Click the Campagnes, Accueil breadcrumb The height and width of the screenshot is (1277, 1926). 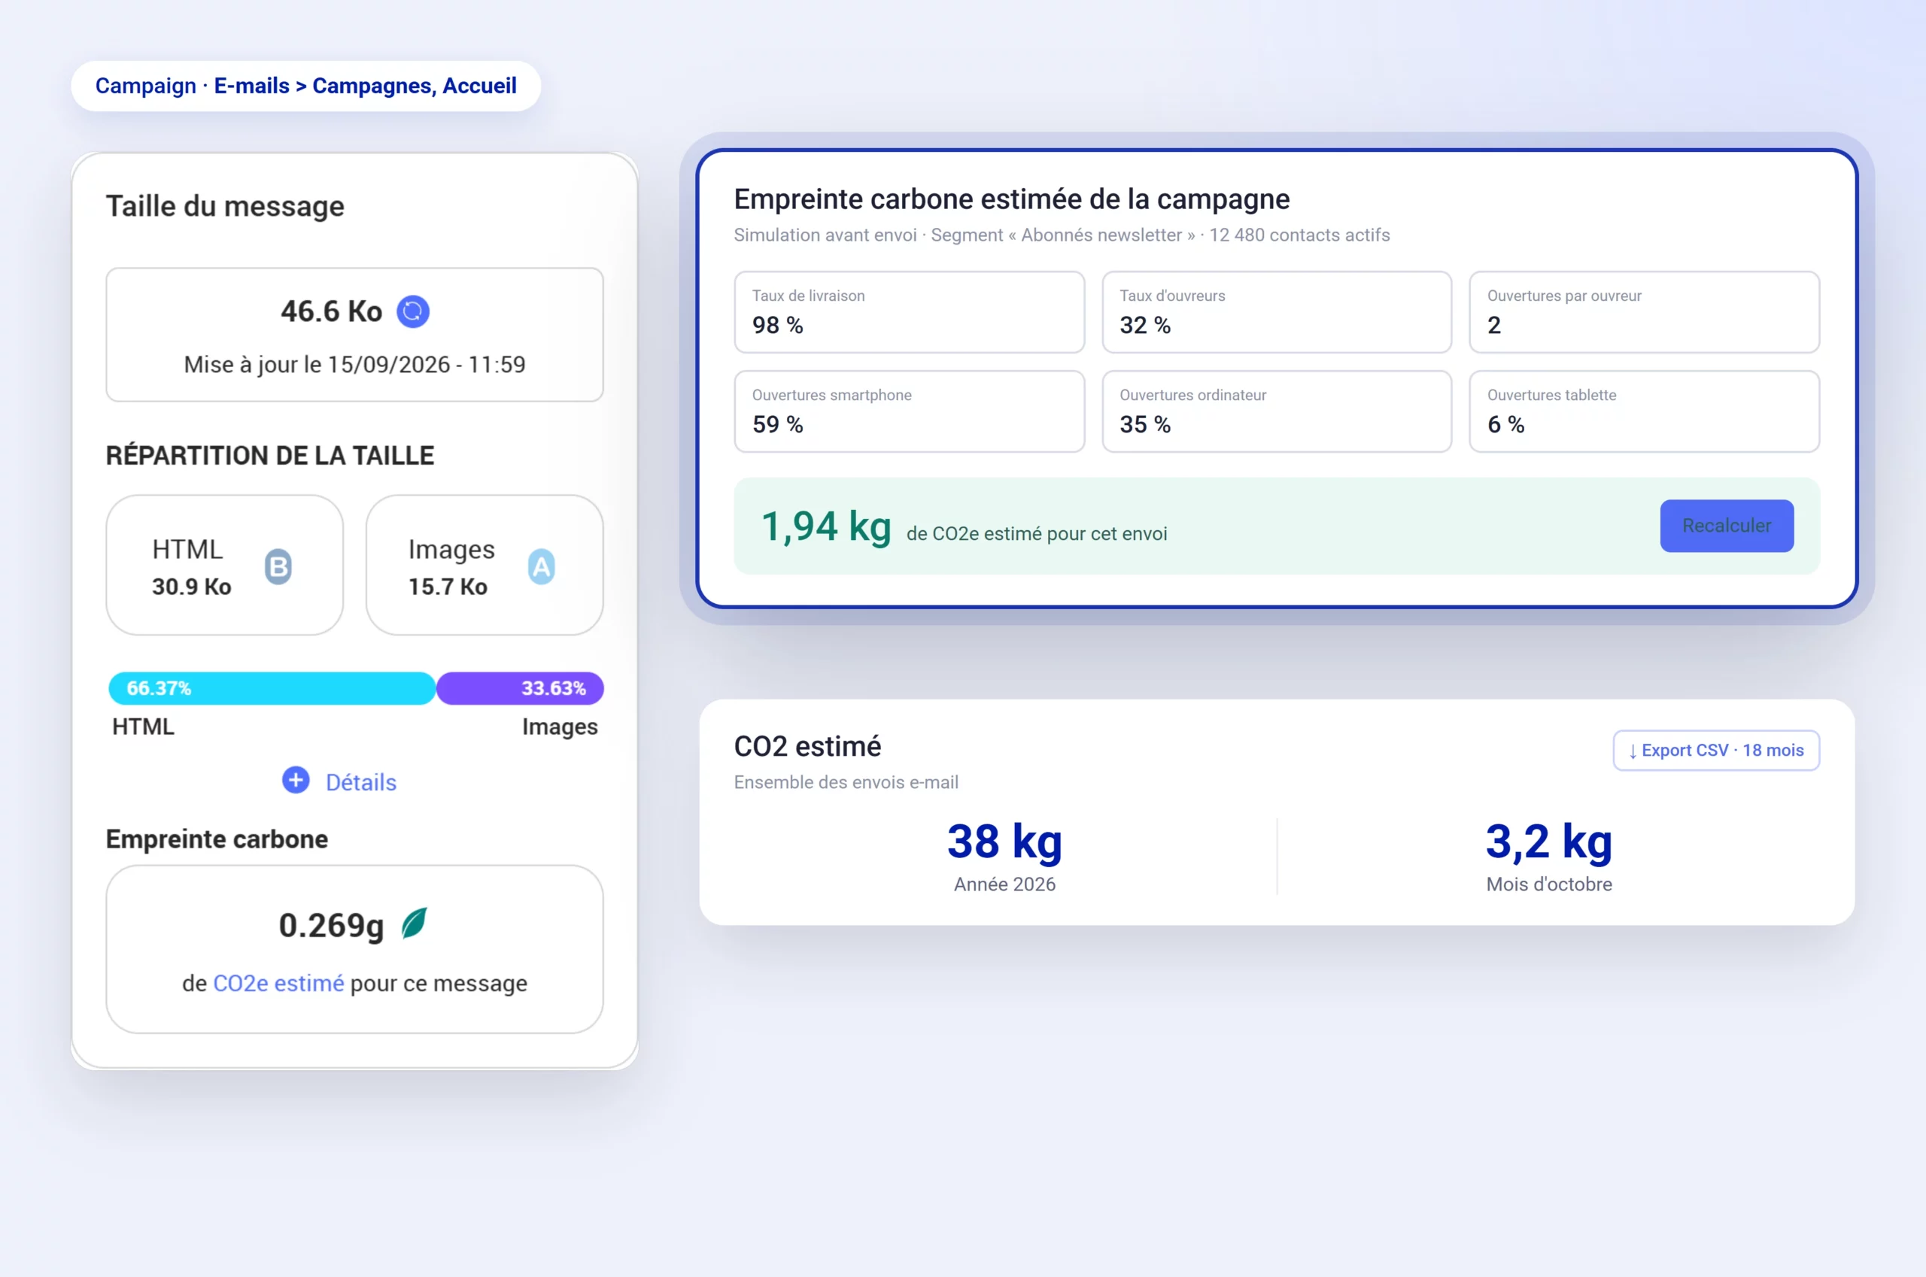pos(414,86)
